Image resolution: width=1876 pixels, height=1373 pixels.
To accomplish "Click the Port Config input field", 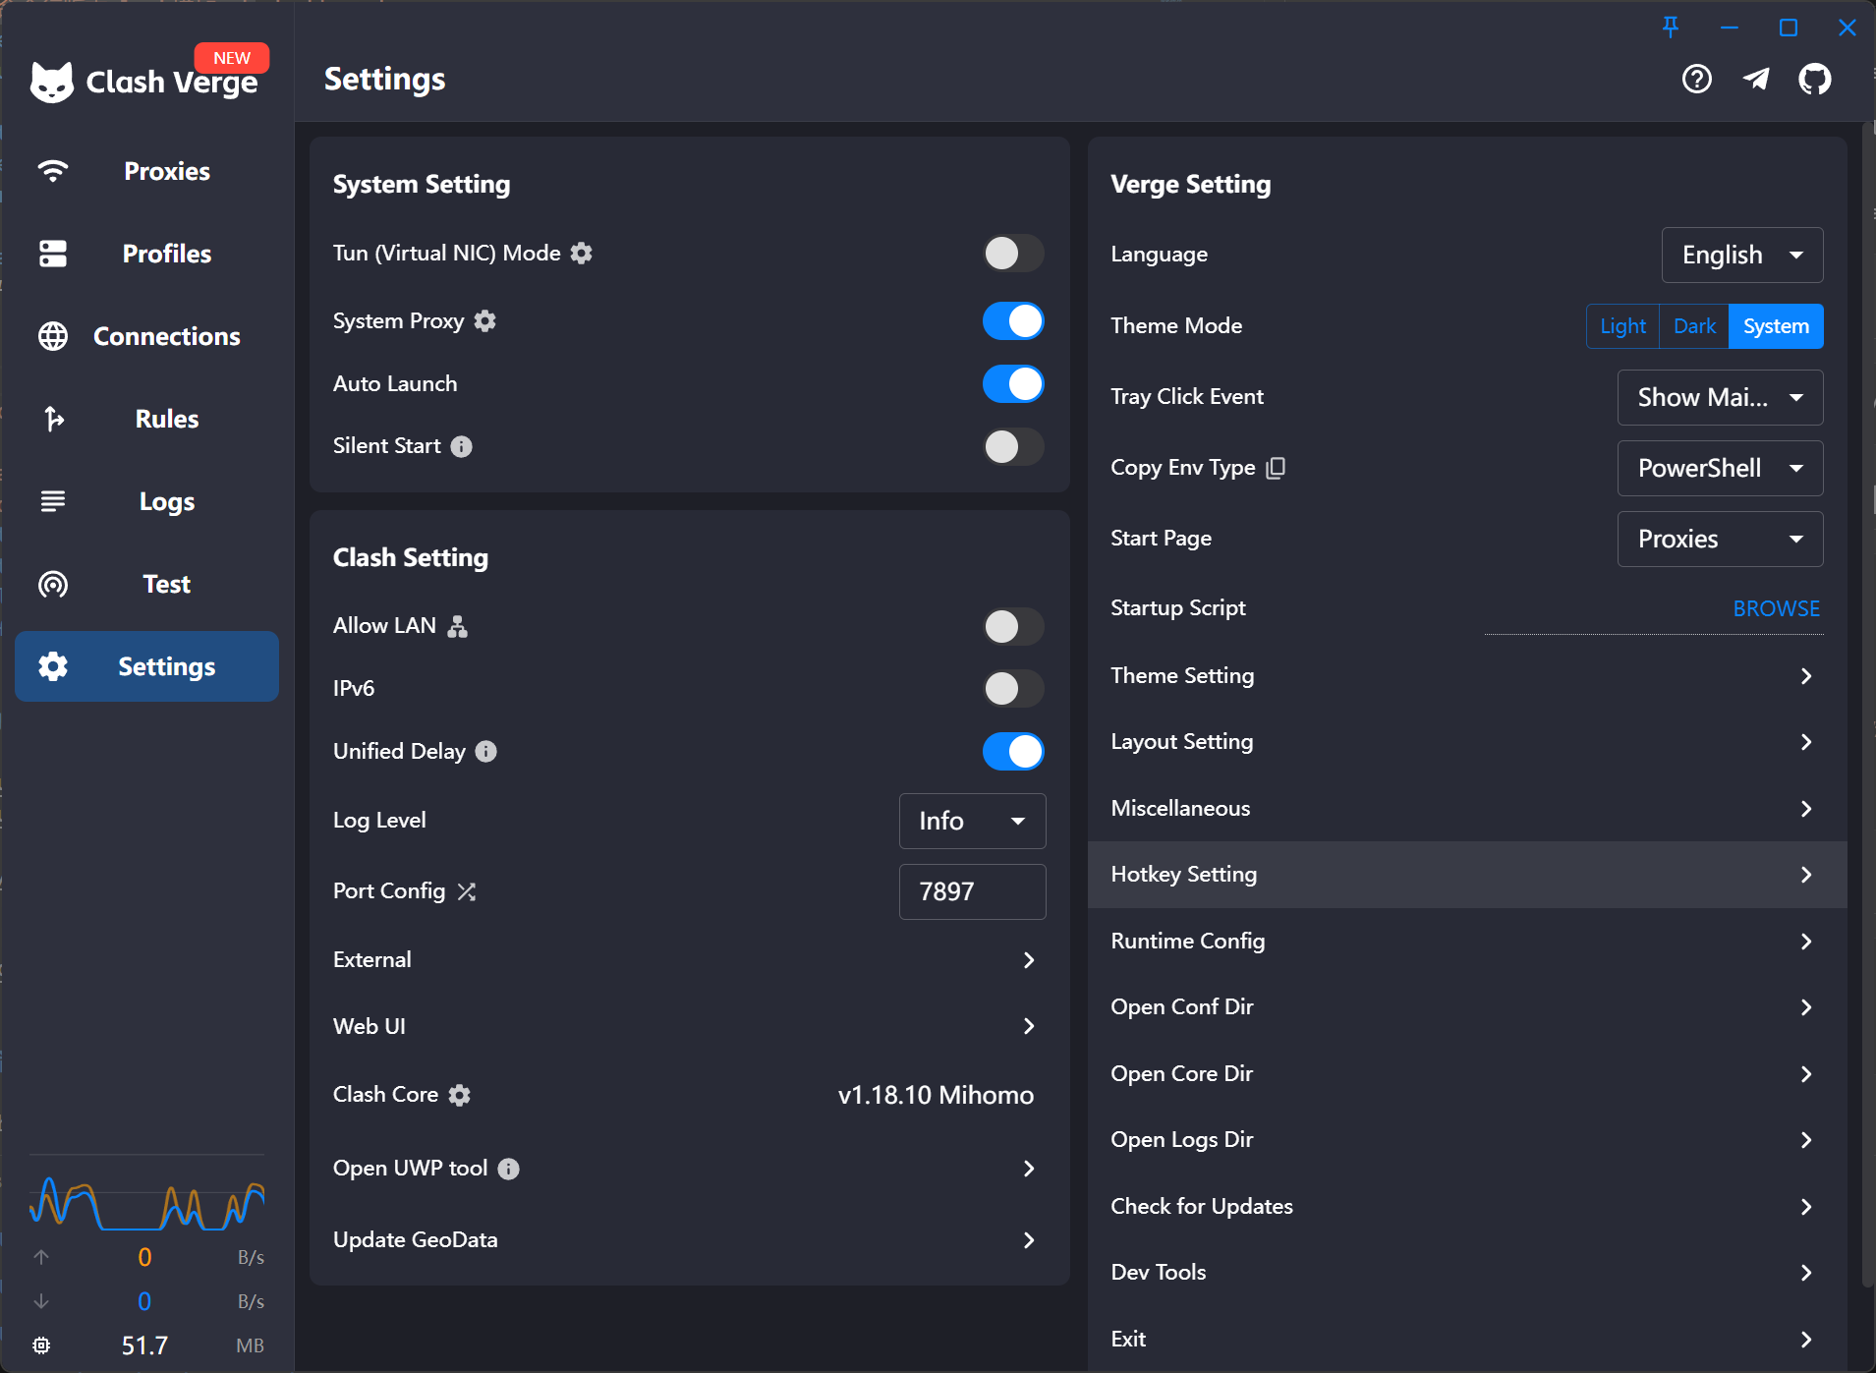I will point(971,891).
